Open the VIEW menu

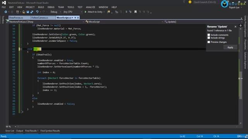pos(20,7)
